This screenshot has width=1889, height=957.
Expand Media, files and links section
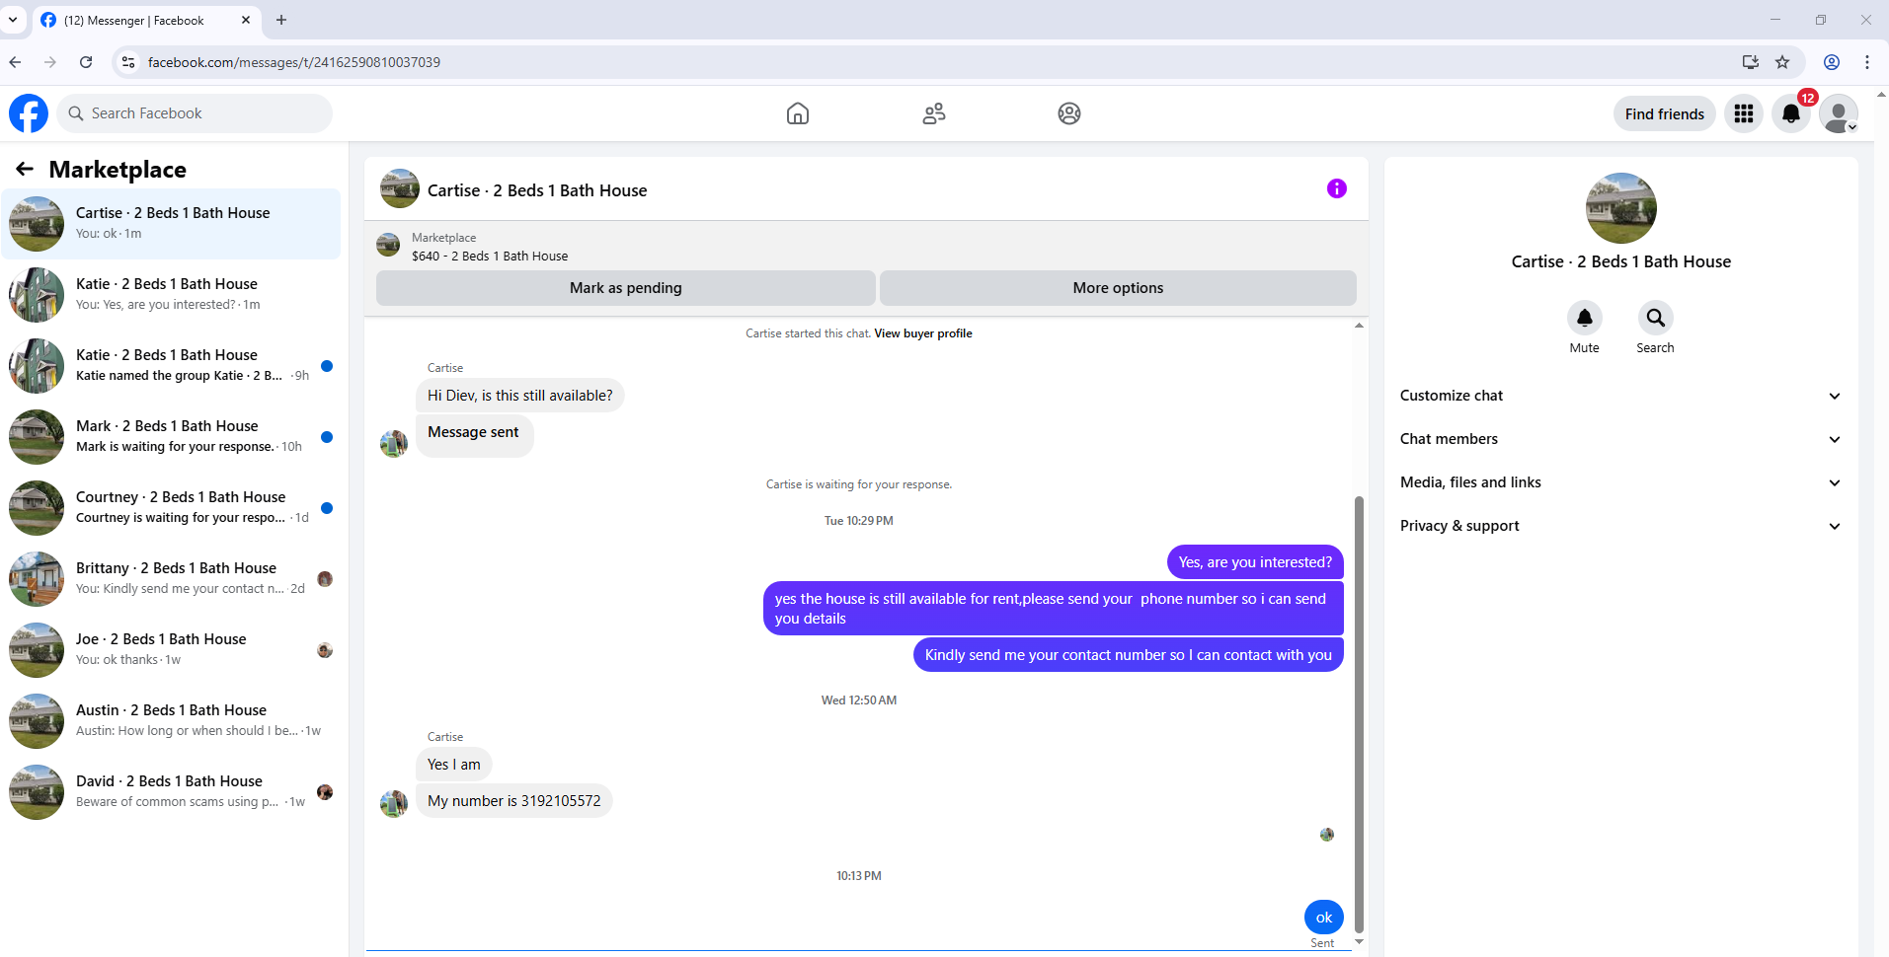(x=1620, y=482)
